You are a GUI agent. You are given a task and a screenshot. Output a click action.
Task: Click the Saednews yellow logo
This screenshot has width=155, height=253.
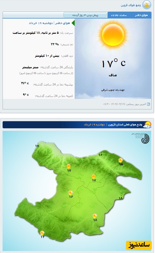[x=139, y=245]
